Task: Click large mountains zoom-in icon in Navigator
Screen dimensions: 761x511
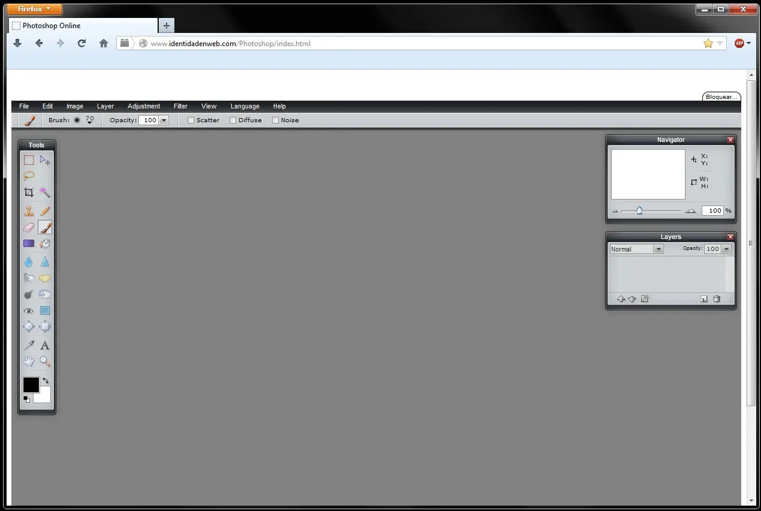Action: (691, 211)
